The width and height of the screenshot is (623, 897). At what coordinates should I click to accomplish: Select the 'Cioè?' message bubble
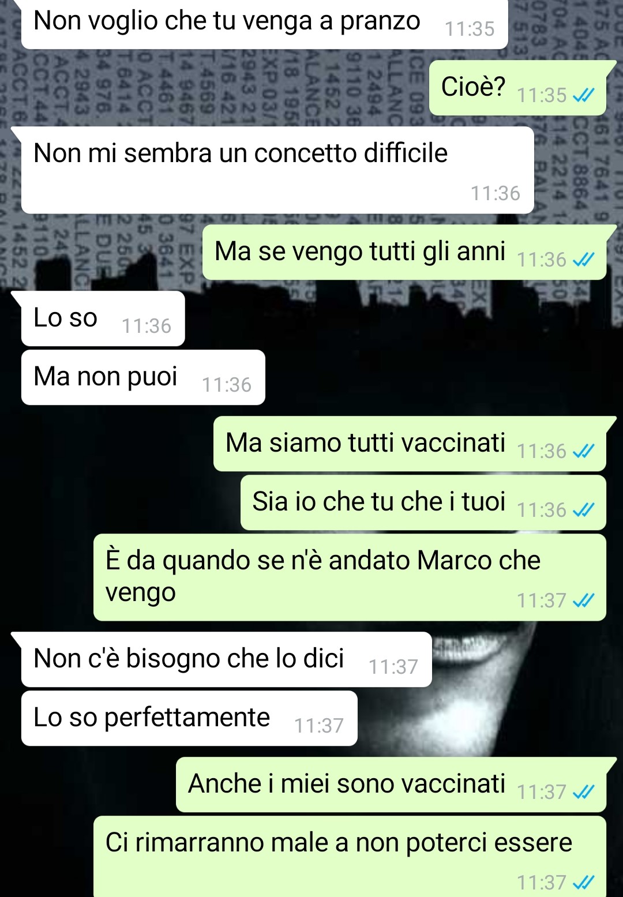click(517, 88)
